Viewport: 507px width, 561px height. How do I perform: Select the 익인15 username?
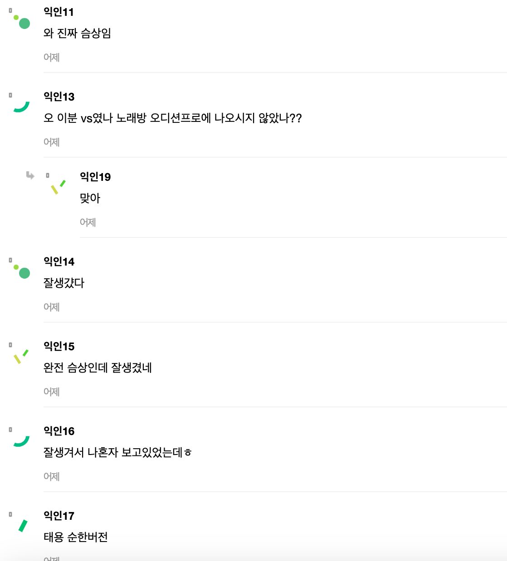point(59,346)
